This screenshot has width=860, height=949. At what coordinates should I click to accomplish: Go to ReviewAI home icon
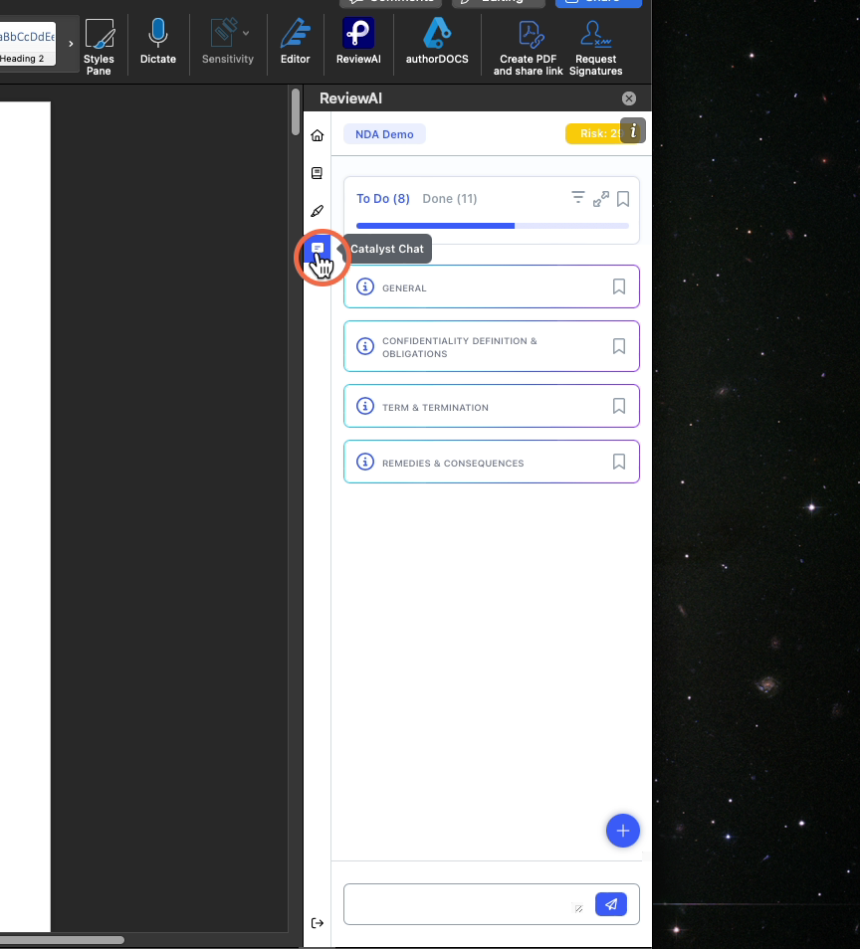coord(318,135)
